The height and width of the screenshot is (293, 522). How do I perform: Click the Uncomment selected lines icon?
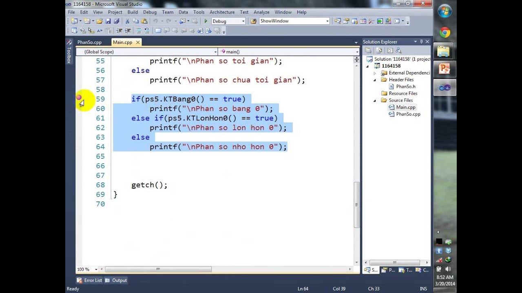tap(147, 31)
